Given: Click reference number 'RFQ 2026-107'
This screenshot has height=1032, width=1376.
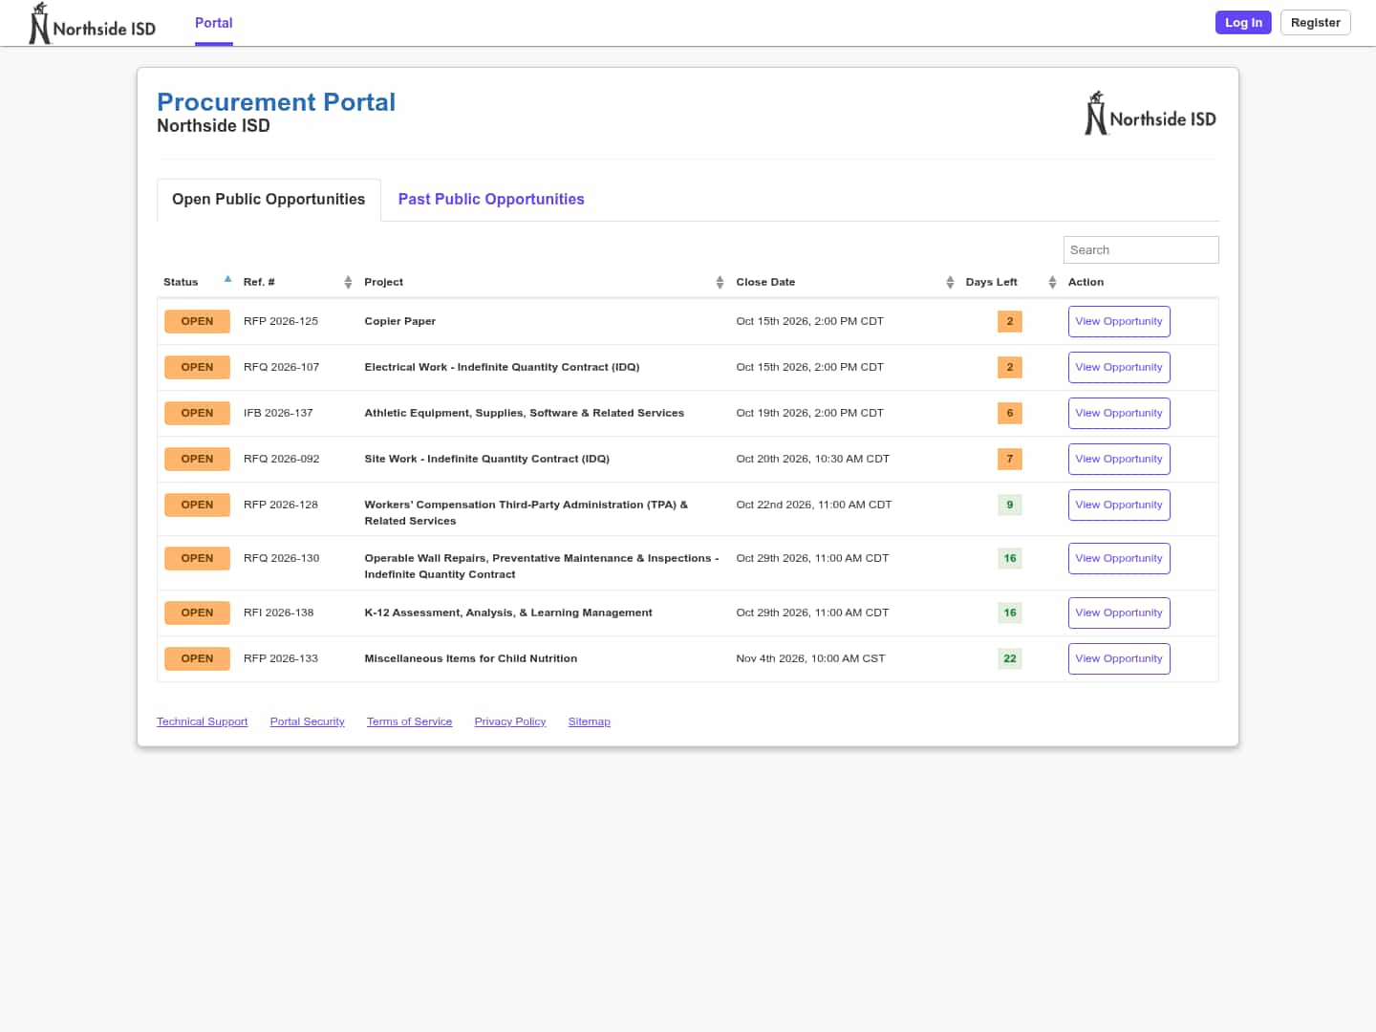Looking at the screenshot, I should tap(281, 367).
